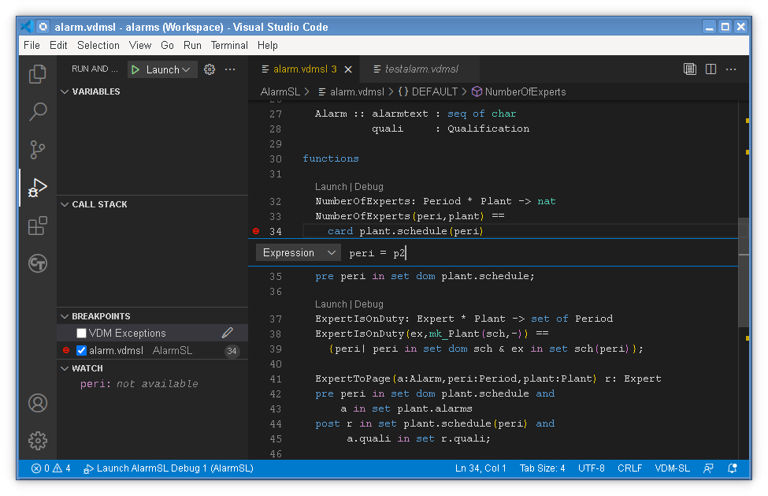Open the Accounts icon in activity bar
The height and width of the screenshot is (496, 768).
coord(37,403)
